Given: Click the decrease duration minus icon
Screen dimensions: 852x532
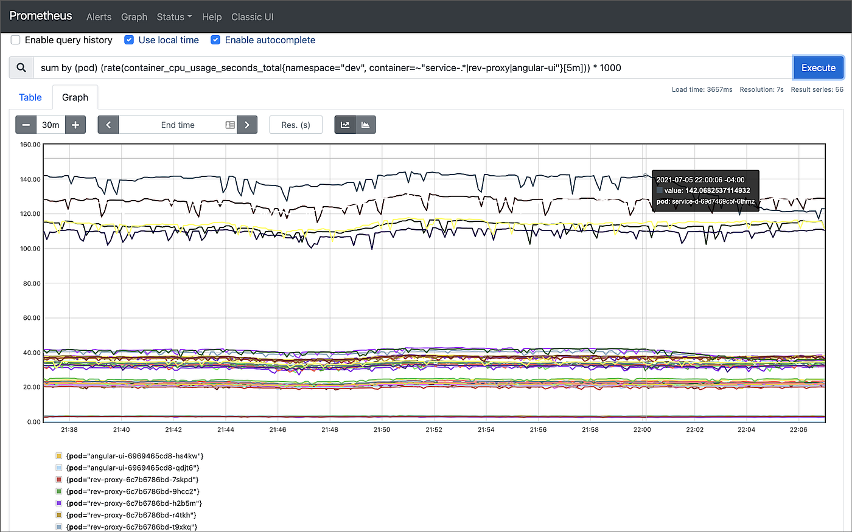Looking at the screenshot, I should tap(26, 124).
